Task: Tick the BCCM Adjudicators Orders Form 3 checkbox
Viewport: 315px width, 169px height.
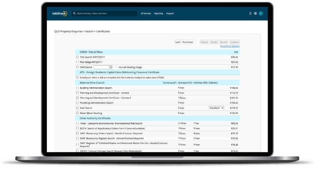Action: [77, 128]
